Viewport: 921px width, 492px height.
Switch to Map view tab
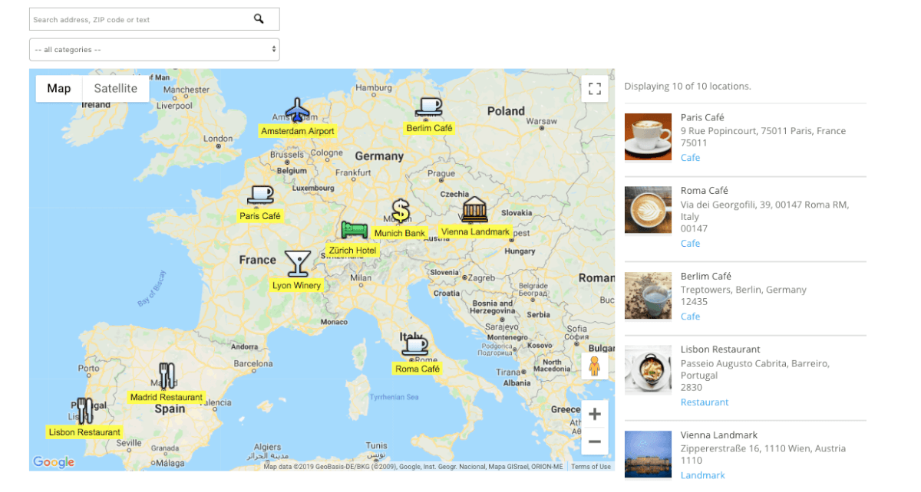point(59,88)
